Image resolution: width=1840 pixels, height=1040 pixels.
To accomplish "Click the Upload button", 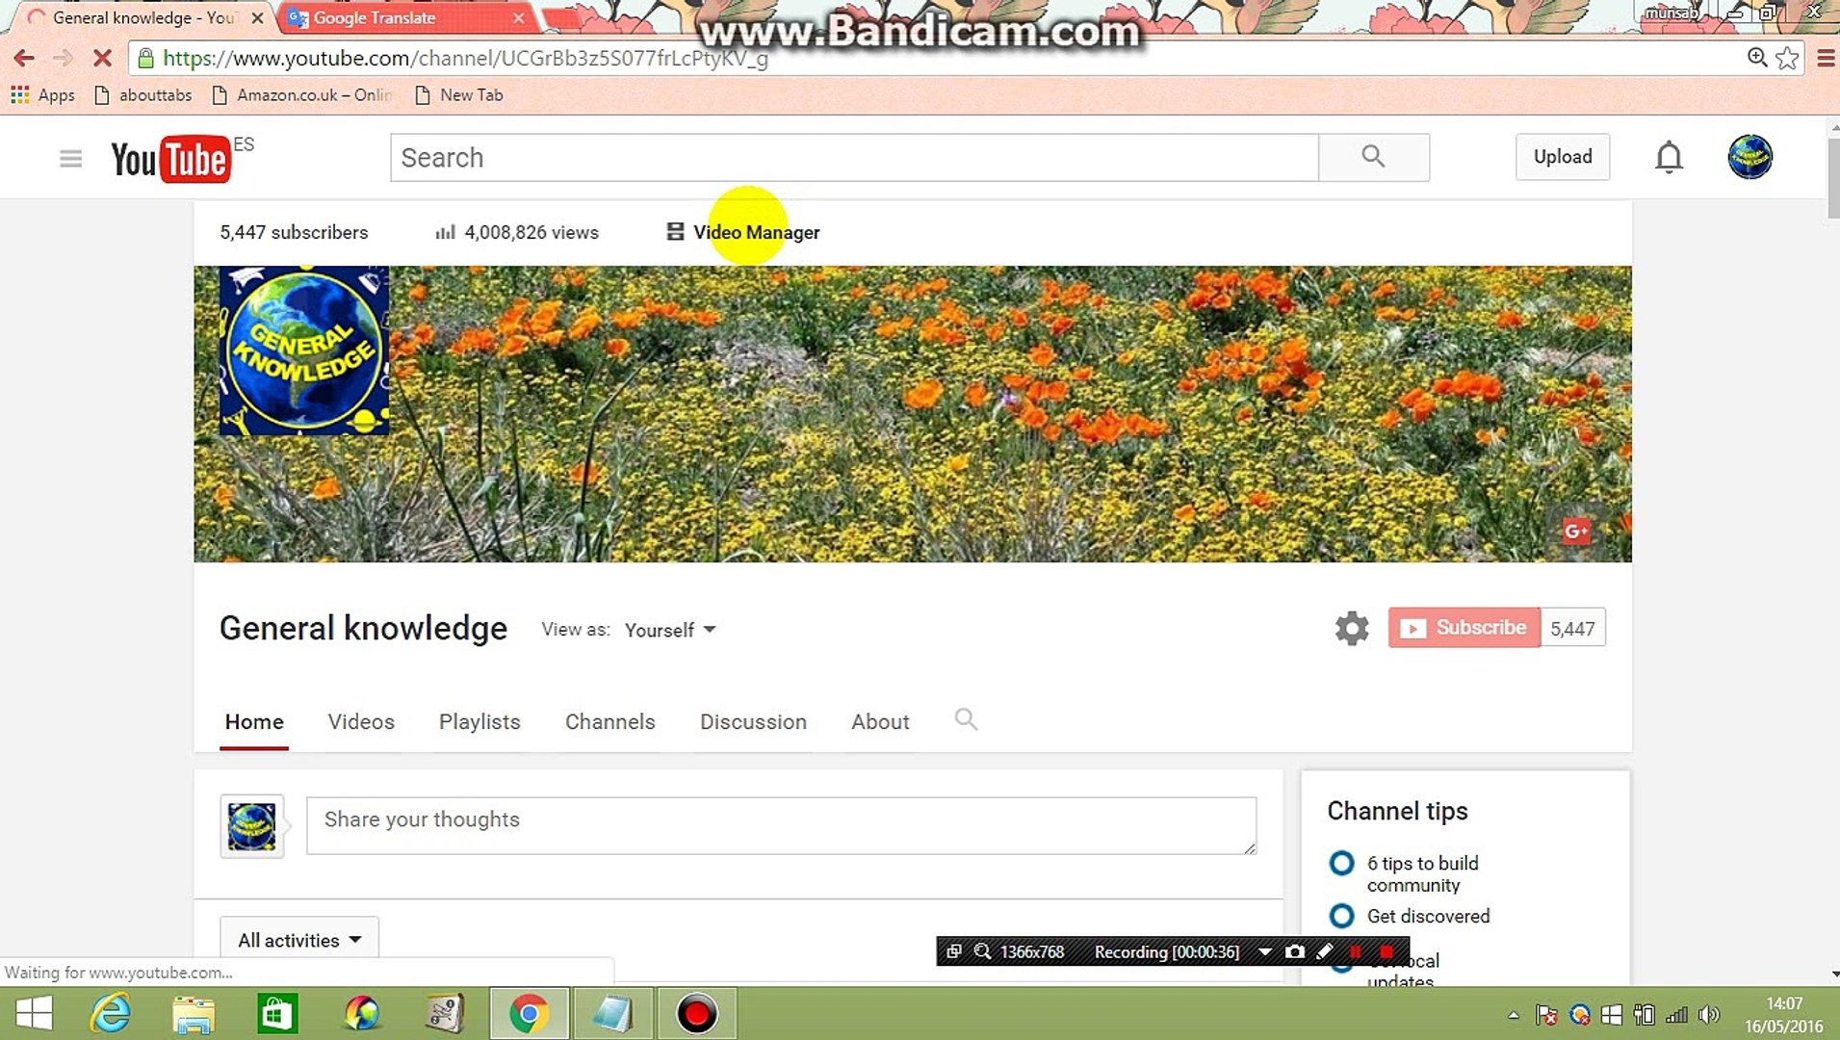I will pyautogui.click(x=1562, y=157).
